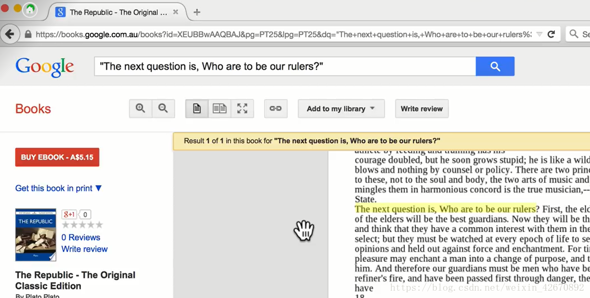Click the lock icon in address bar
This screenshot has height=298, width=590.
tap(28, 34)
